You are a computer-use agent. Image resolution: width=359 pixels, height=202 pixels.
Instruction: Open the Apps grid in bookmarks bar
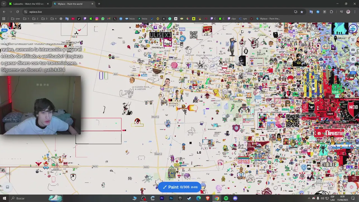[x=4, y=19]
